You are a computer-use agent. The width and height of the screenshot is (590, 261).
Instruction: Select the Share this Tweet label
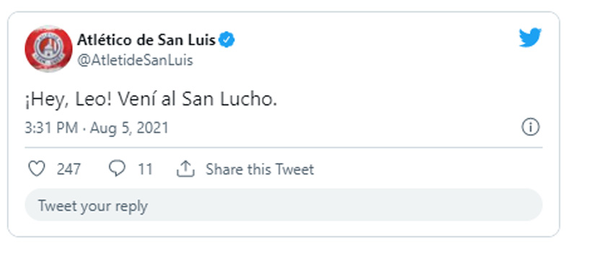pos(260,169)
